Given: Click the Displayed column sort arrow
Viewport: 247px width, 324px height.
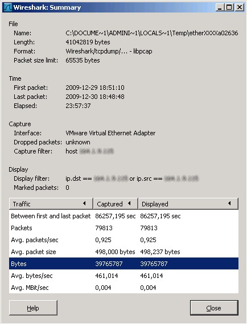Looking at the screenshot, I should [229, 203].
